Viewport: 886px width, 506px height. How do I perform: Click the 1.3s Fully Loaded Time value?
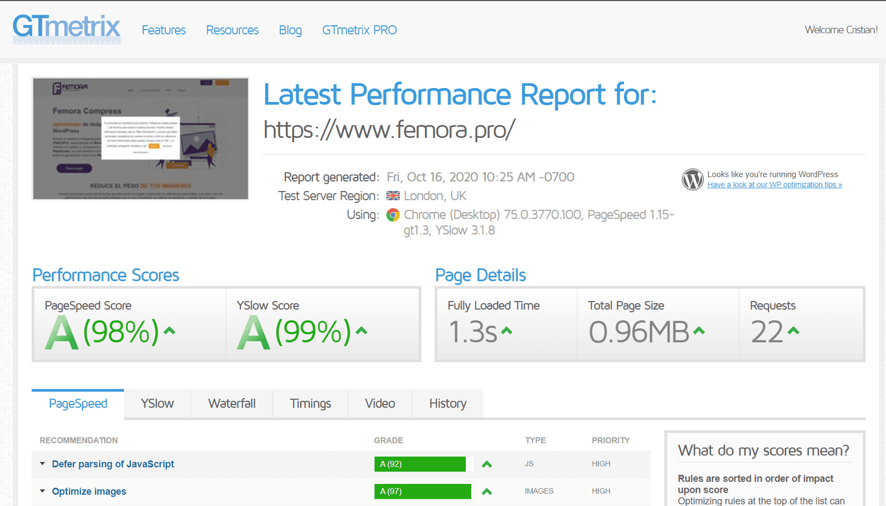(472, 332)
